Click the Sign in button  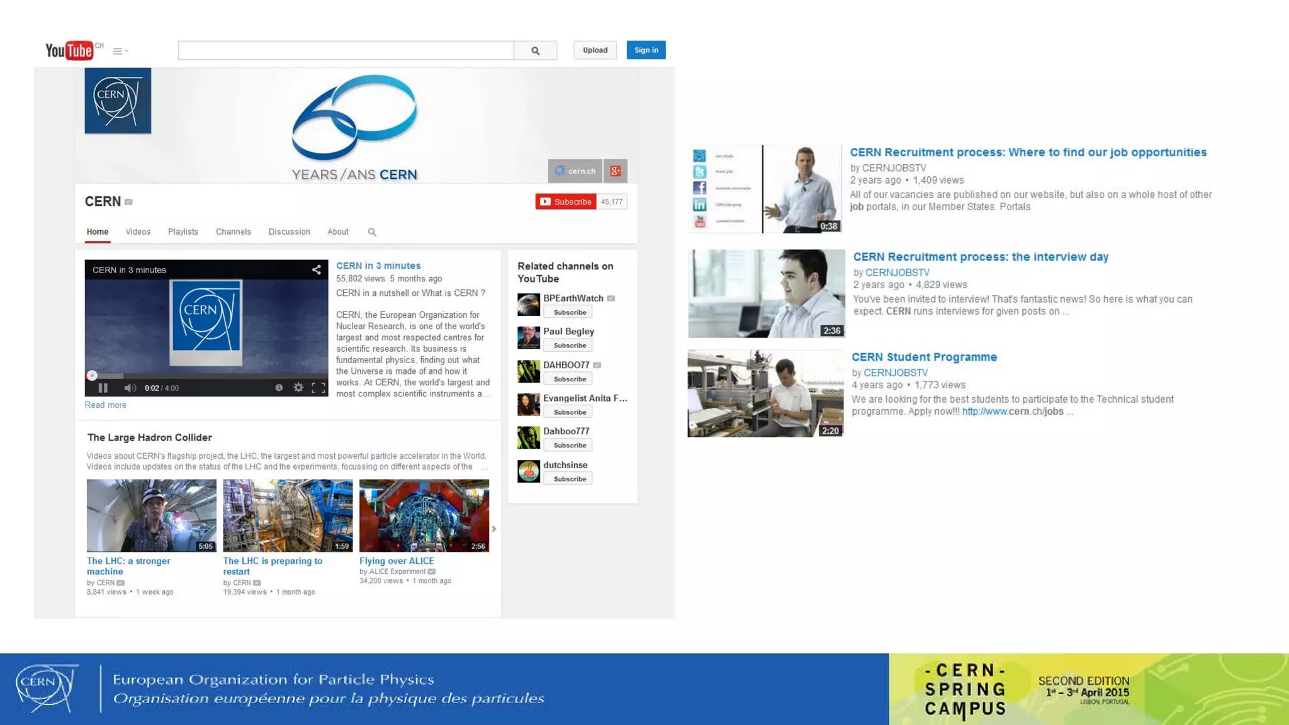tap(646, 50)
